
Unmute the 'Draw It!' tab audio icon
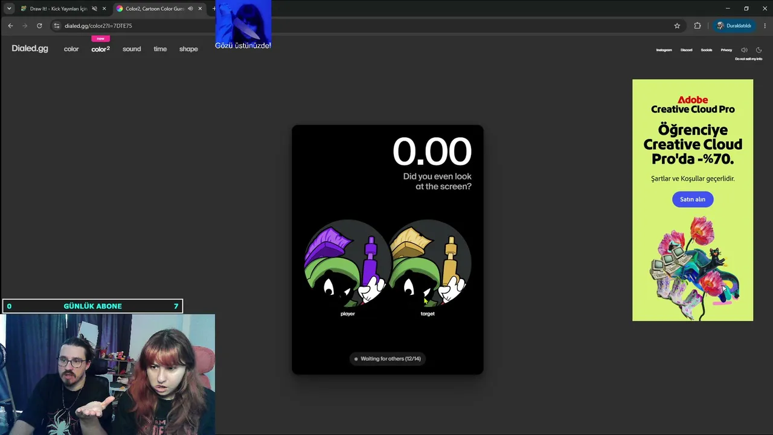(94, 8)
